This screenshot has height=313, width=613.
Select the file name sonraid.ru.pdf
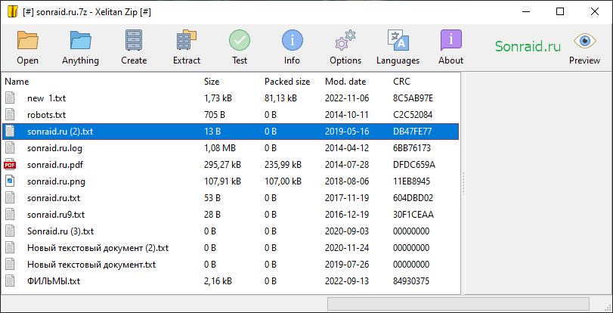point(55,165)
